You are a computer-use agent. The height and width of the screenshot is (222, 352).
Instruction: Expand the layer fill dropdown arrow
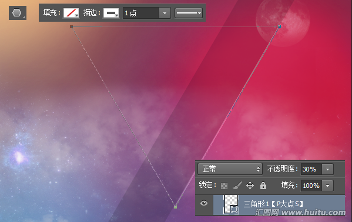click(327, 186)
